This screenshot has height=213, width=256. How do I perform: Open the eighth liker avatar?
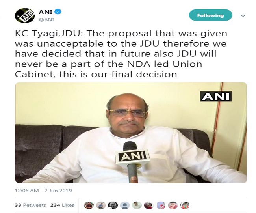point(173,205)
